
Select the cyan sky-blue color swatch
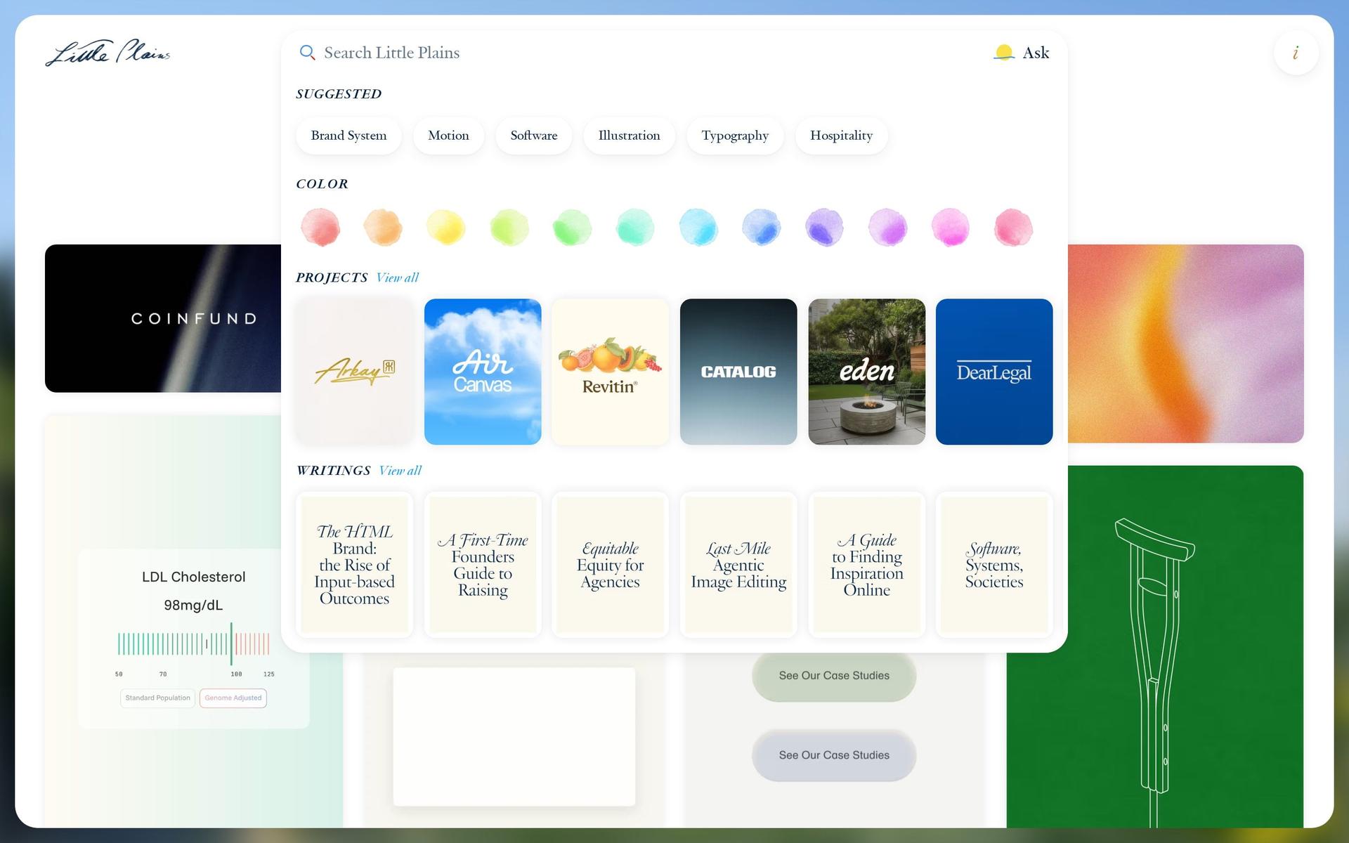click(698, 227)
